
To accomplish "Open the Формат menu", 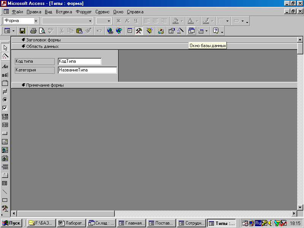I will [x=84, y=12].
